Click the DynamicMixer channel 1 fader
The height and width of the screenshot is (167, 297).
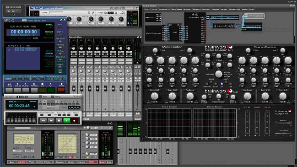pos(74,88)
